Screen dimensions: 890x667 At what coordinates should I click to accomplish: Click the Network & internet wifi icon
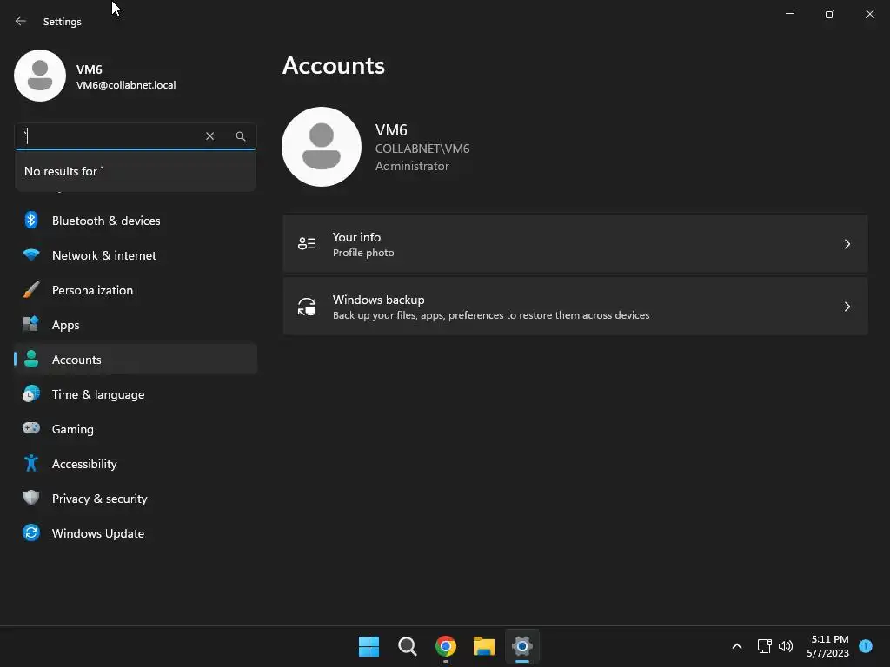31,254
